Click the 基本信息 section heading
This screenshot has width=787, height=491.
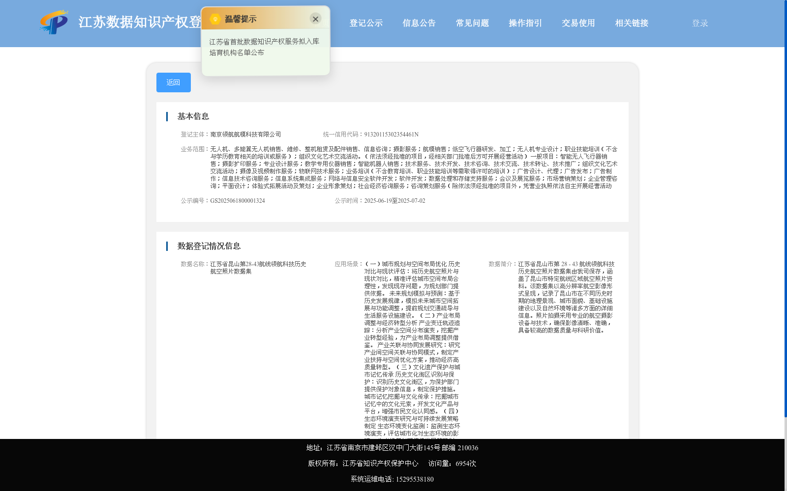pos(193,116)
